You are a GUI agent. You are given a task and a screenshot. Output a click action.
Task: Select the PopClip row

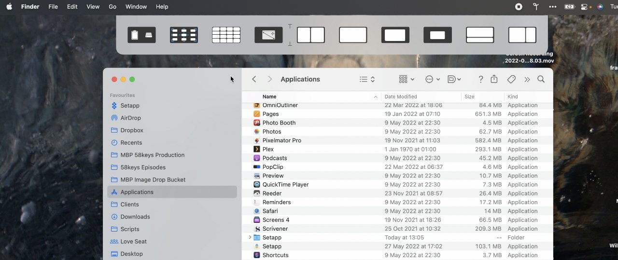click(397, 167)
